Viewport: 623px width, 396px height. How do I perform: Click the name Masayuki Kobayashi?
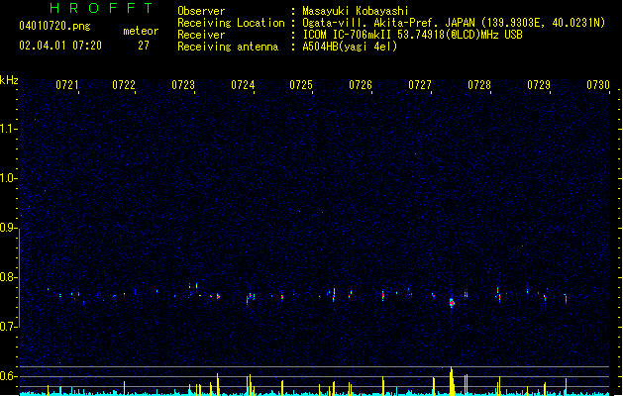(356, 11)
